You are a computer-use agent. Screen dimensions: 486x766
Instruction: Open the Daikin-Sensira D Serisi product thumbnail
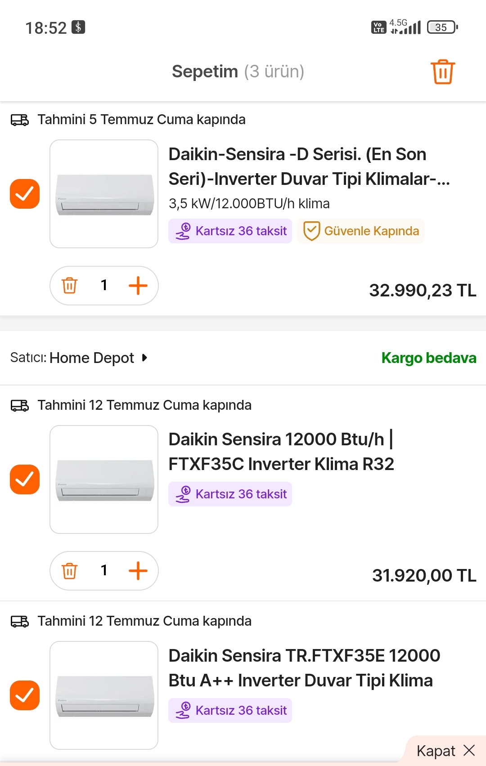(104, 194)
